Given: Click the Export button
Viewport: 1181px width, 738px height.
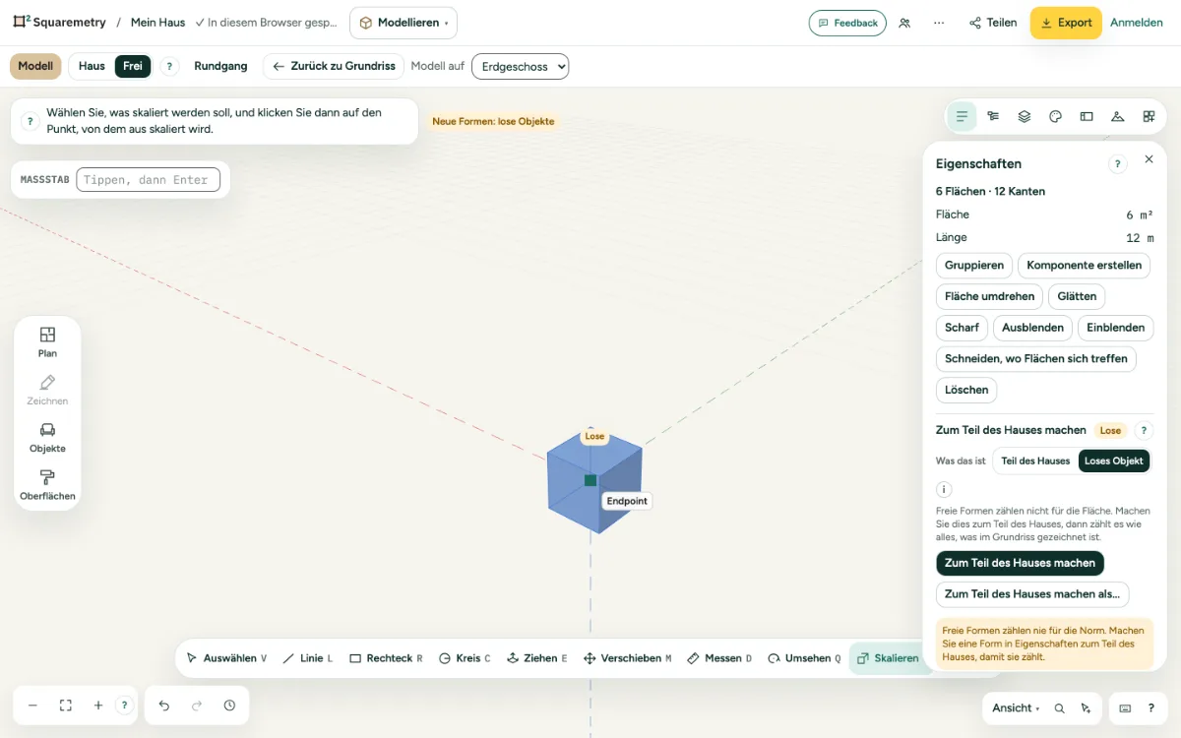Looking at the screenshot, I should [x=1066, y=23].
